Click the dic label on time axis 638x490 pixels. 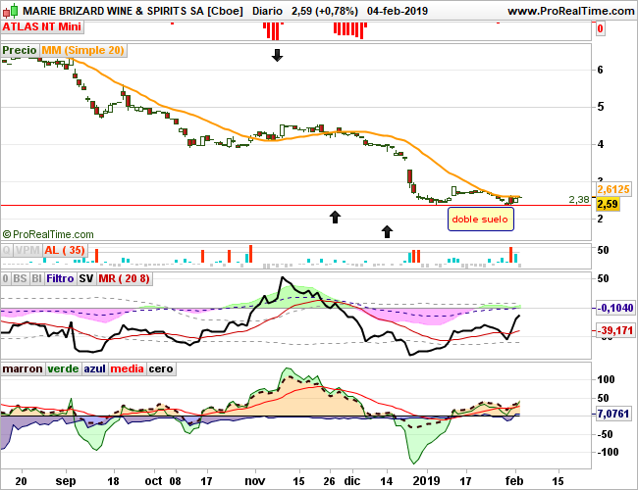tap(352, 481)
